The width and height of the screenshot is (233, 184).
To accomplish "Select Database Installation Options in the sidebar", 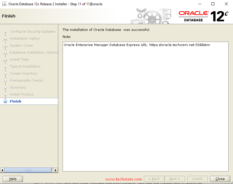I will point(34,52).
